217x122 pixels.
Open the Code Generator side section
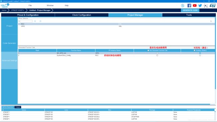[x=9, y=43]
